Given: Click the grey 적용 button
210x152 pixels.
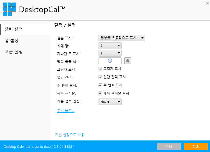Looking at the screenshot, I should tap(169, 146).
